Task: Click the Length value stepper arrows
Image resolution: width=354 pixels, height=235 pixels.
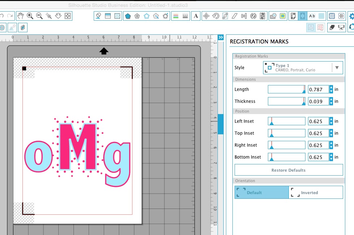Action: click(331, 89)
